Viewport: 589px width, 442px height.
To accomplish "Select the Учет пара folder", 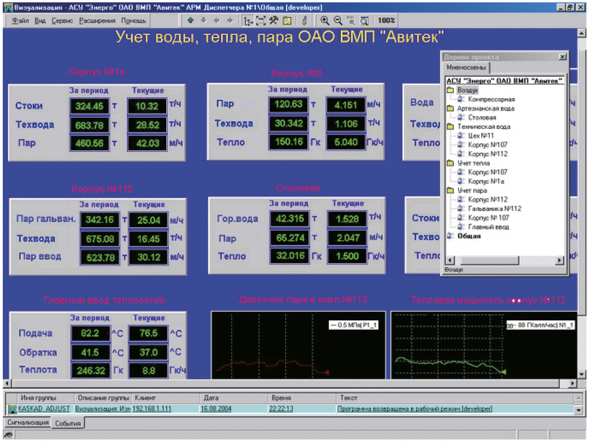I will click(x=472, y=190).
